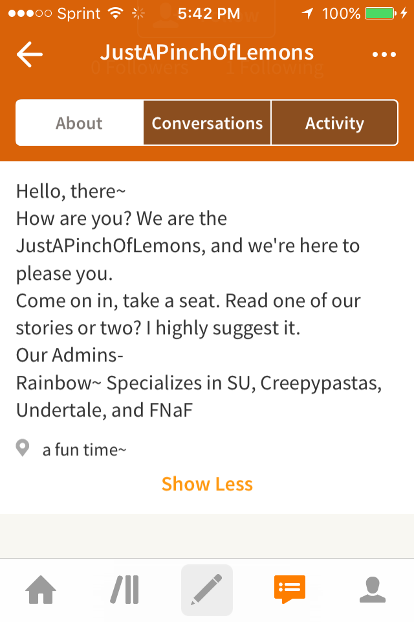Open the Library books icon
Screen dimensions: 414x622
pos(124,590)
